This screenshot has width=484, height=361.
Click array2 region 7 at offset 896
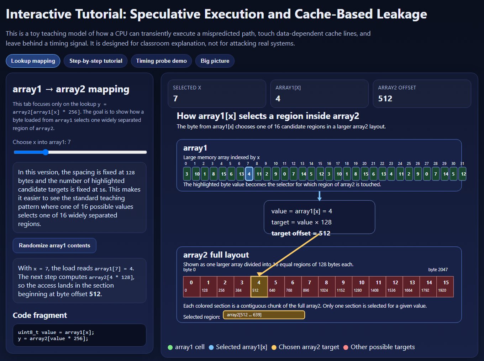tap(310, 287)
